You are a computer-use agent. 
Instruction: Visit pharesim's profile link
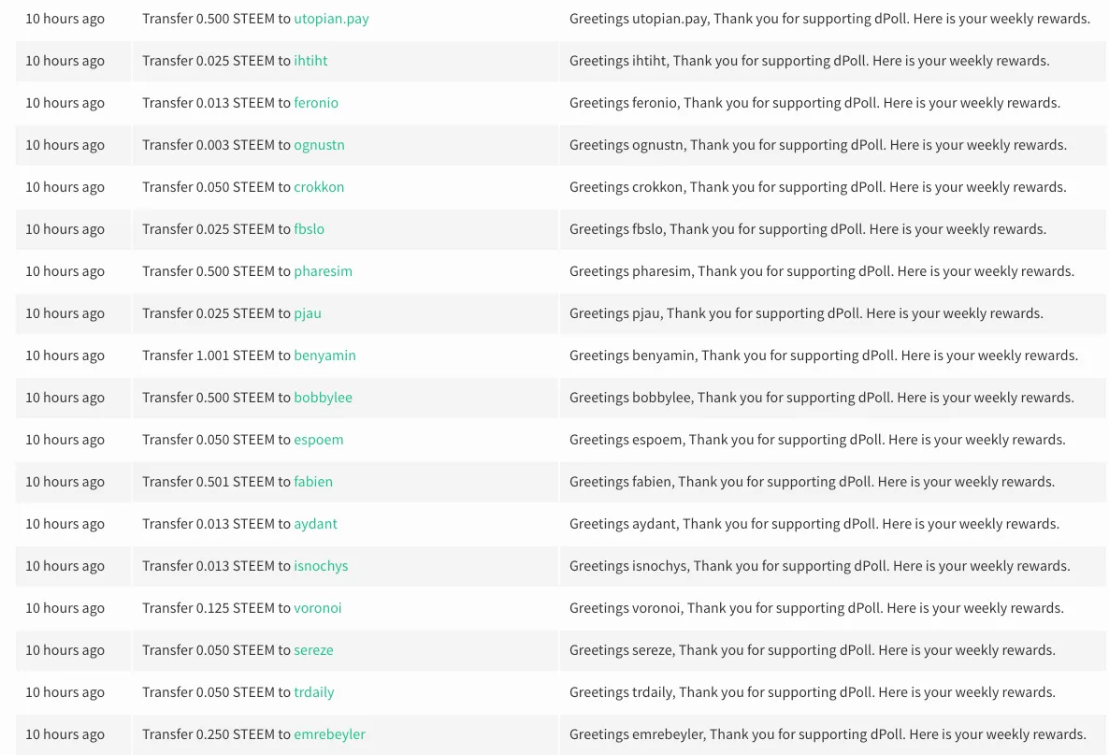[x=323, y=271]
